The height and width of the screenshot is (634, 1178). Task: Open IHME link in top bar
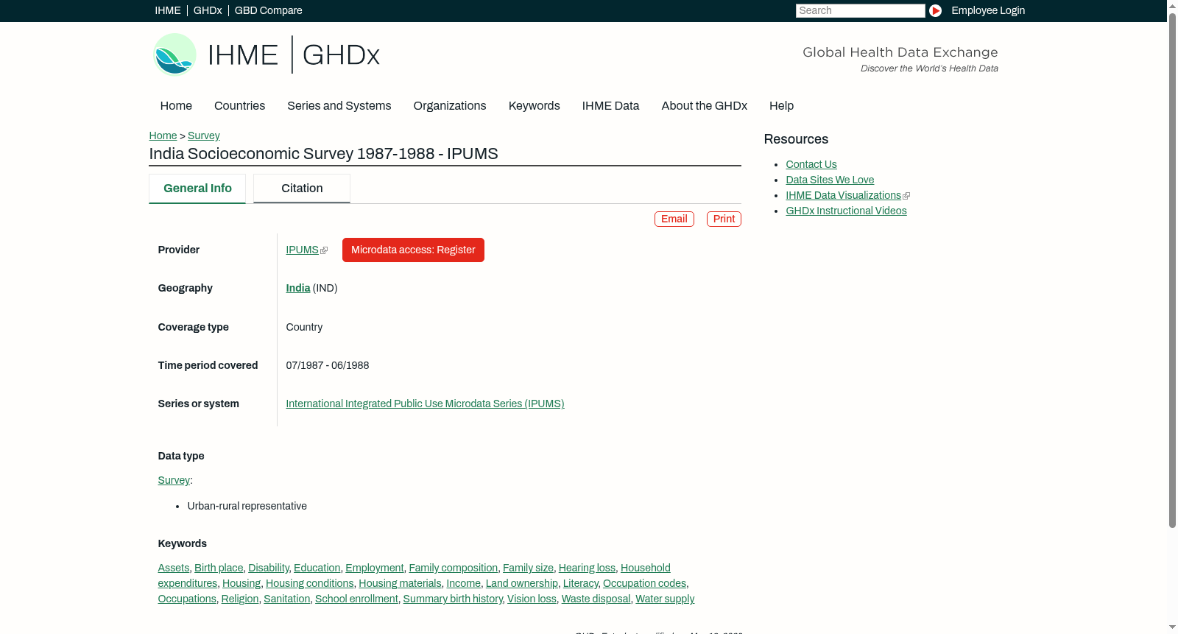pyautogui.click(x=168, y=10)
